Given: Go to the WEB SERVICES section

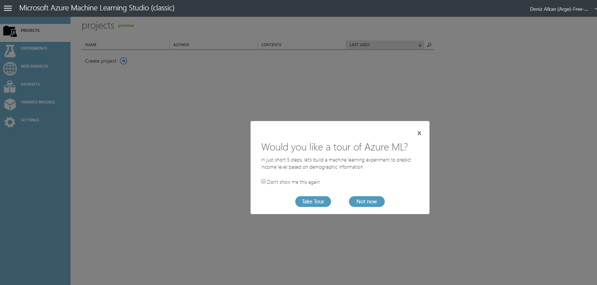Looking at the screenshot, I should point(35,66).
